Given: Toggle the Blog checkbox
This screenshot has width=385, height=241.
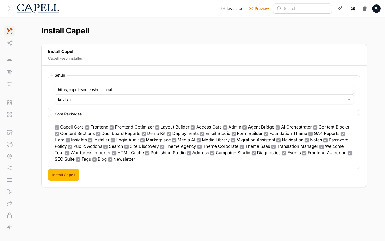Looking at the screenshot, I should point(94,160).
